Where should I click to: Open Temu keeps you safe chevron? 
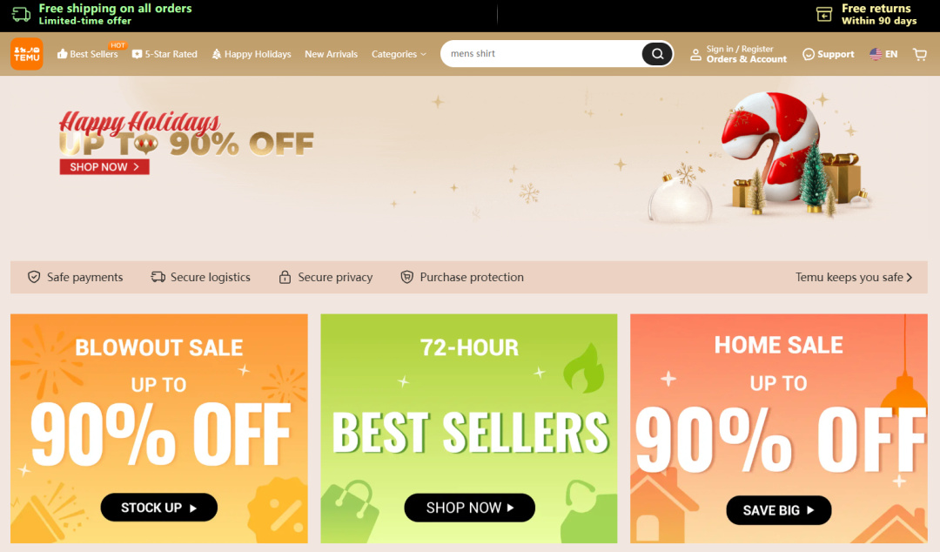click(909, 277)
